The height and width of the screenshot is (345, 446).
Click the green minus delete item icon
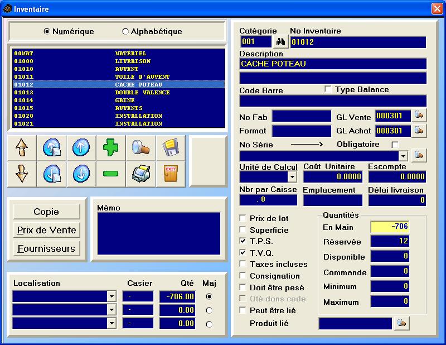click(111, 174)
